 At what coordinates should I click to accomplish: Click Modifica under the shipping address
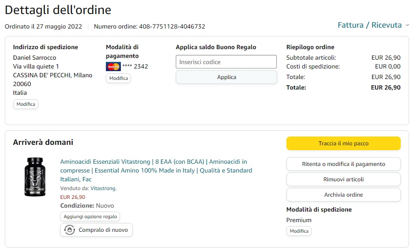pyautogui.click(x=25, y=104)
